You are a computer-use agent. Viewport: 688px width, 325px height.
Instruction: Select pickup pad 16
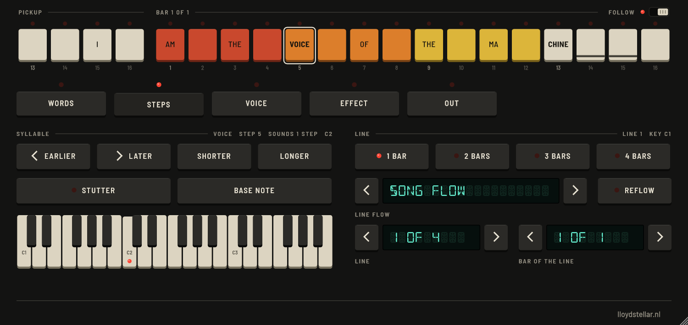click(x=130, y=44)
